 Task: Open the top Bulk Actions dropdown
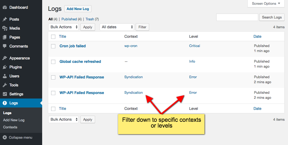(64, 27)
